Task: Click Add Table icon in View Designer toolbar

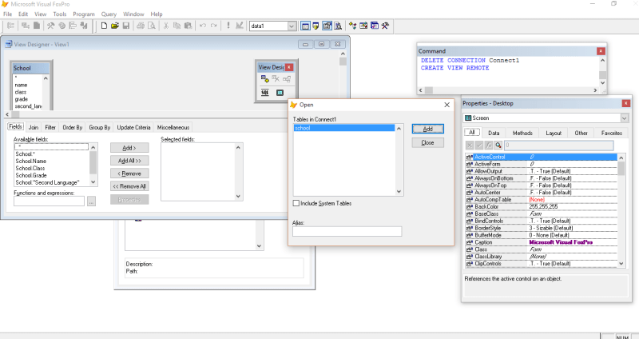Action: tap(265, 78)
